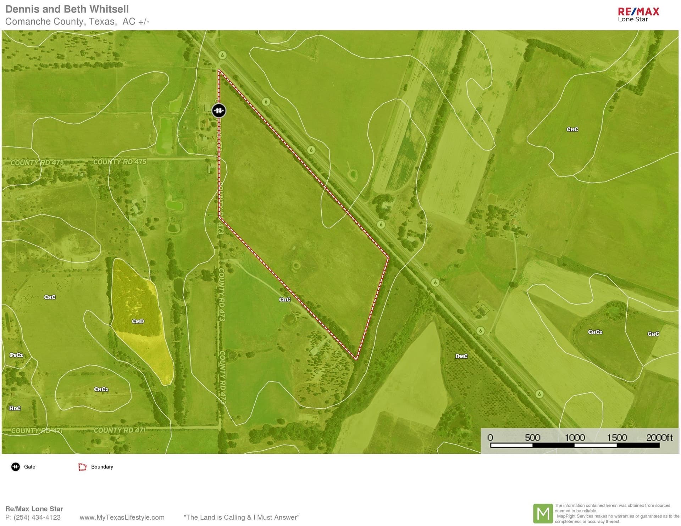Click the HdC soil label
This screenshot has width=681, height=526.
[15, 408]
